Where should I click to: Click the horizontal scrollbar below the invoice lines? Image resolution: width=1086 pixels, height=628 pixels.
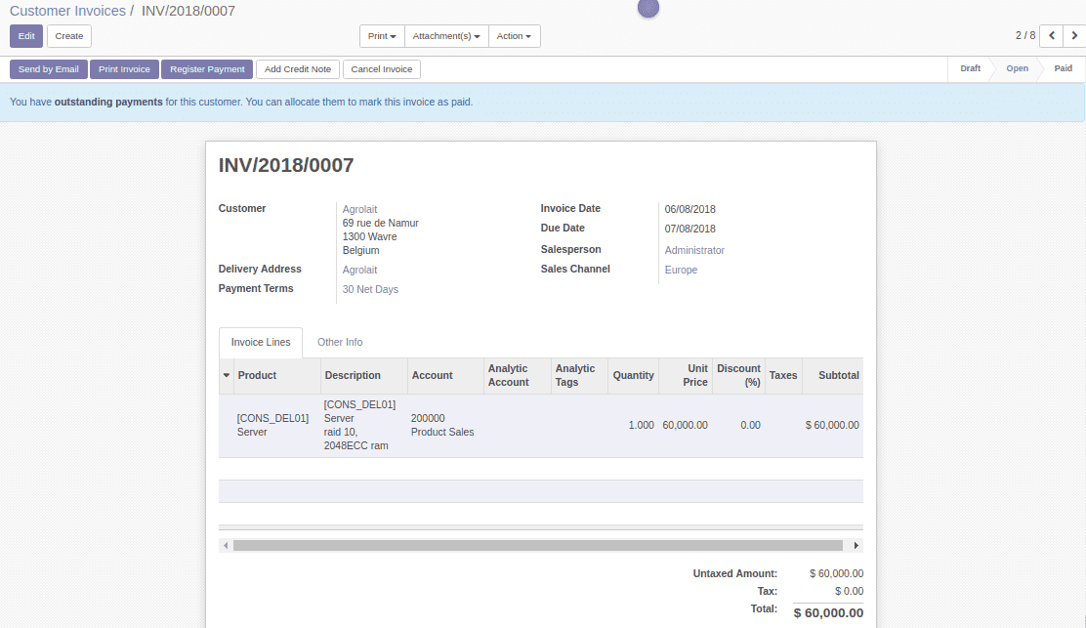540,545
